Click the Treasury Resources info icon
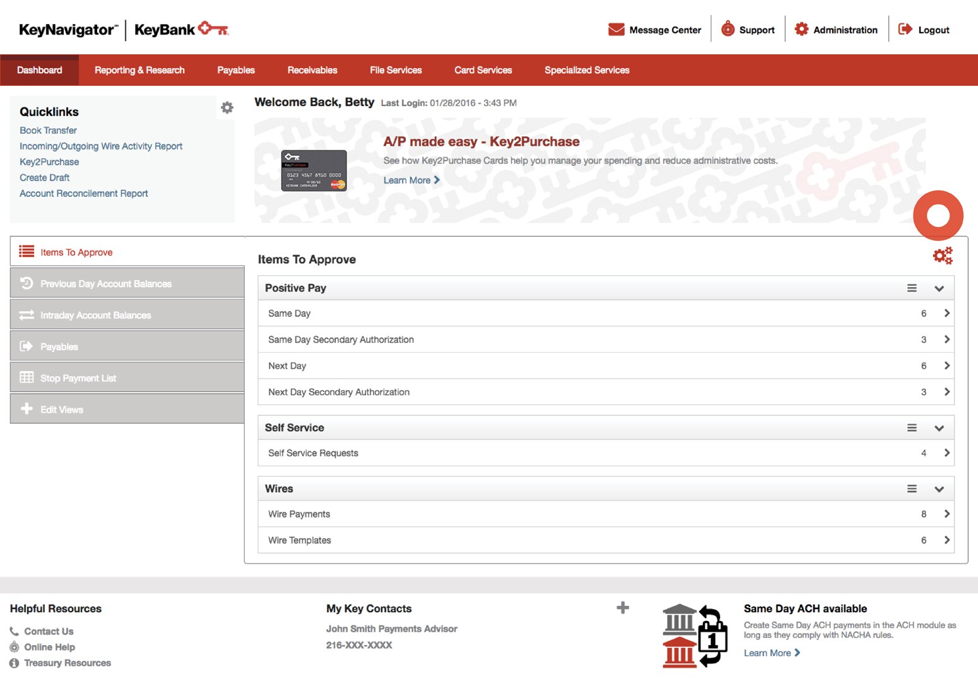This screenshot has width=978, height=686. tap(14, 663)
